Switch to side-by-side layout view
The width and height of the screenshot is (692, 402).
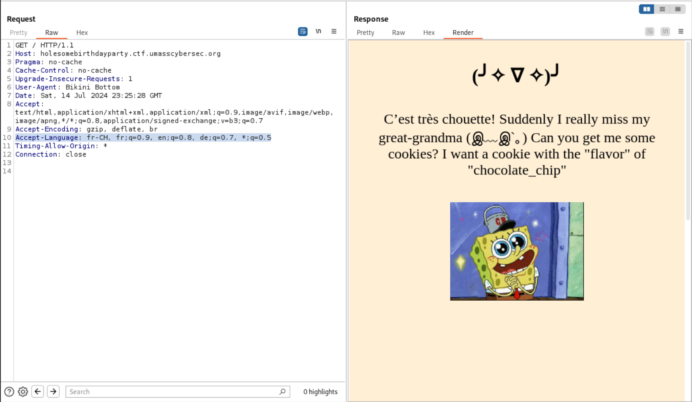click(646, 9)
